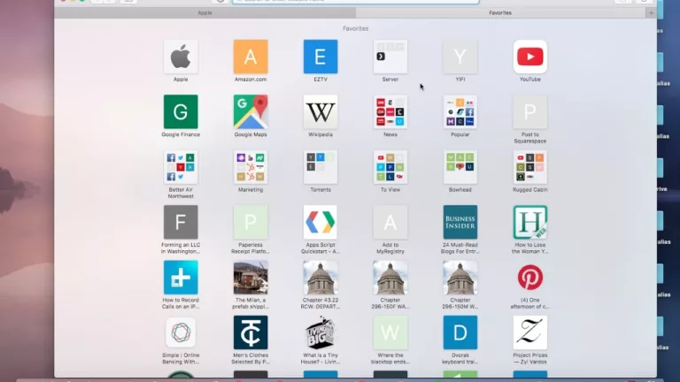
Task: Open the Rugged Cabin favorites folder
Action: (530, 167)
